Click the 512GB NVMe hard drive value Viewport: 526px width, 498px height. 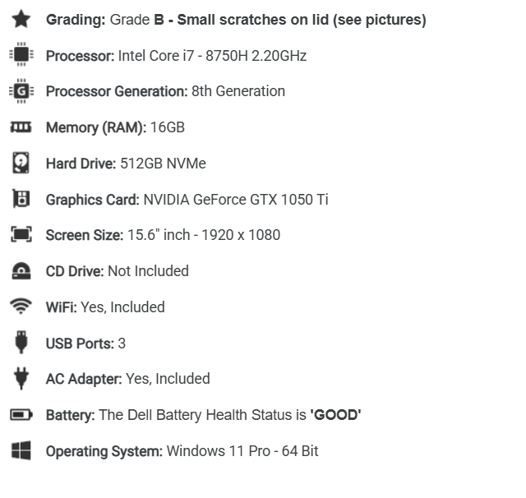tap(163, 164)
